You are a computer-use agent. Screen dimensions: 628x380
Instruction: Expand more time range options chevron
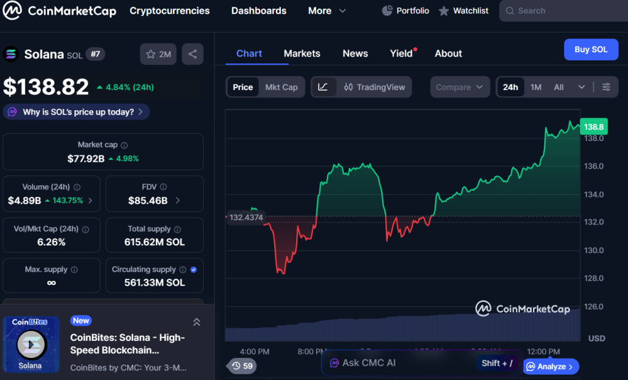[581, 87]
